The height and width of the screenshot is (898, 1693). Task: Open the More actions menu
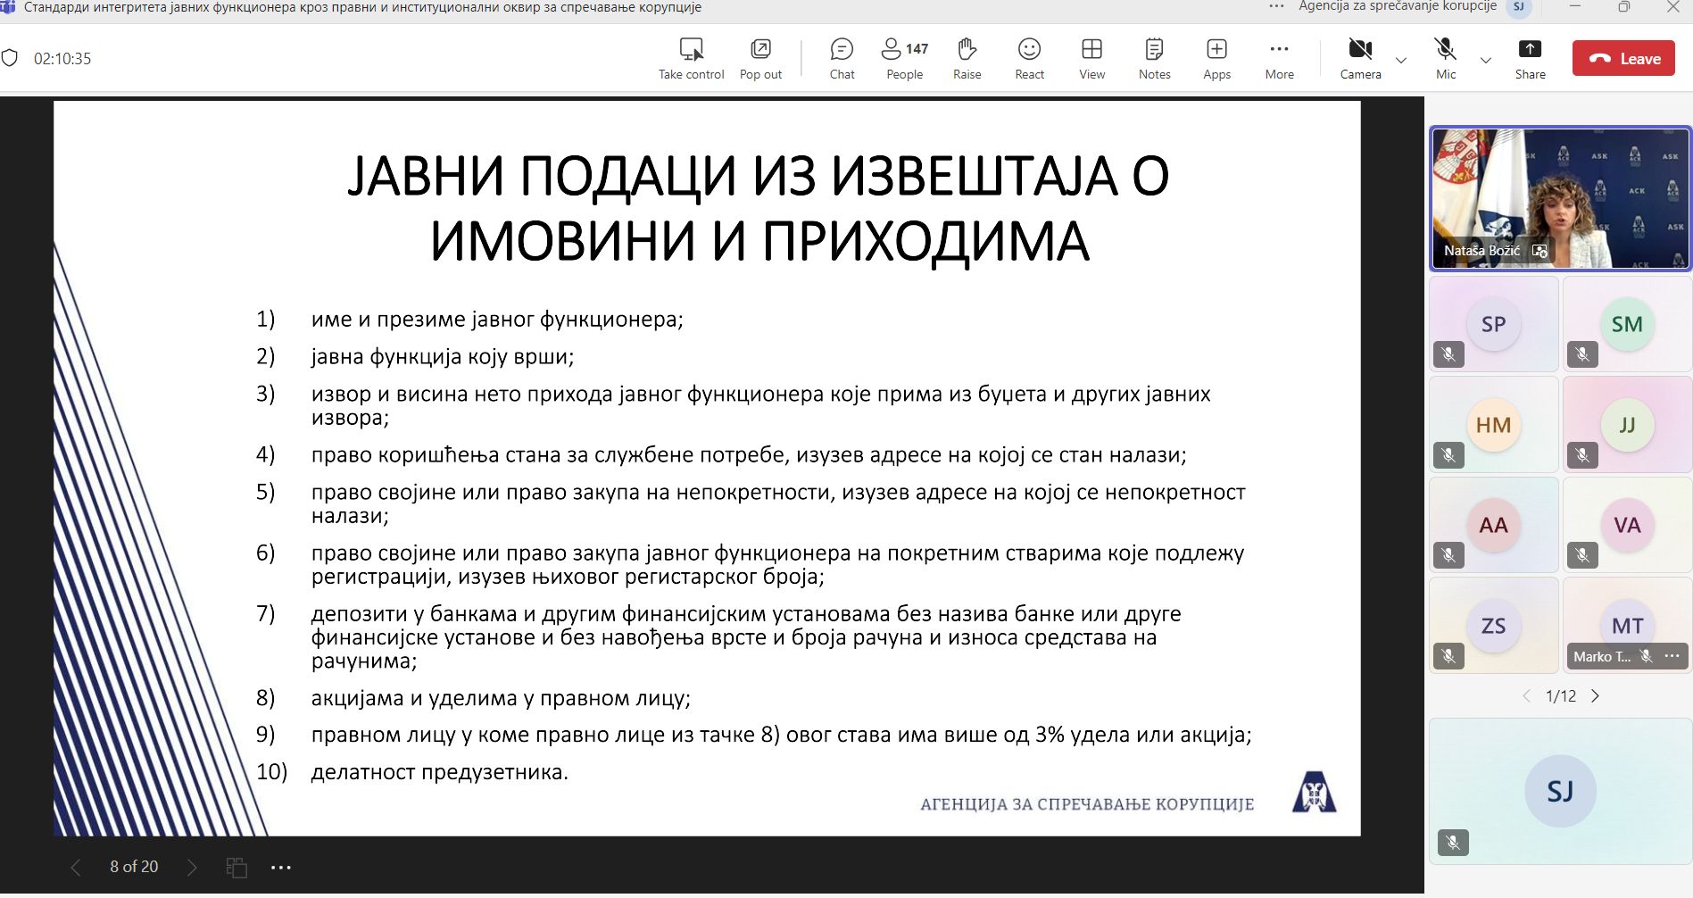1279,58
